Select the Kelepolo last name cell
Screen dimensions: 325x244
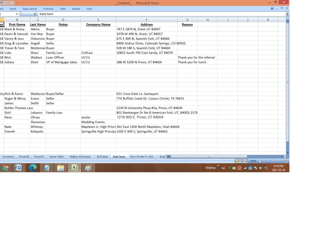(38, 131)
